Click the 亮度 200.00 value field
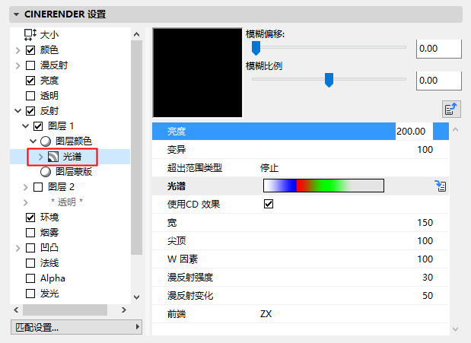Viewport: 471px width, 343px height. point(414,132)
